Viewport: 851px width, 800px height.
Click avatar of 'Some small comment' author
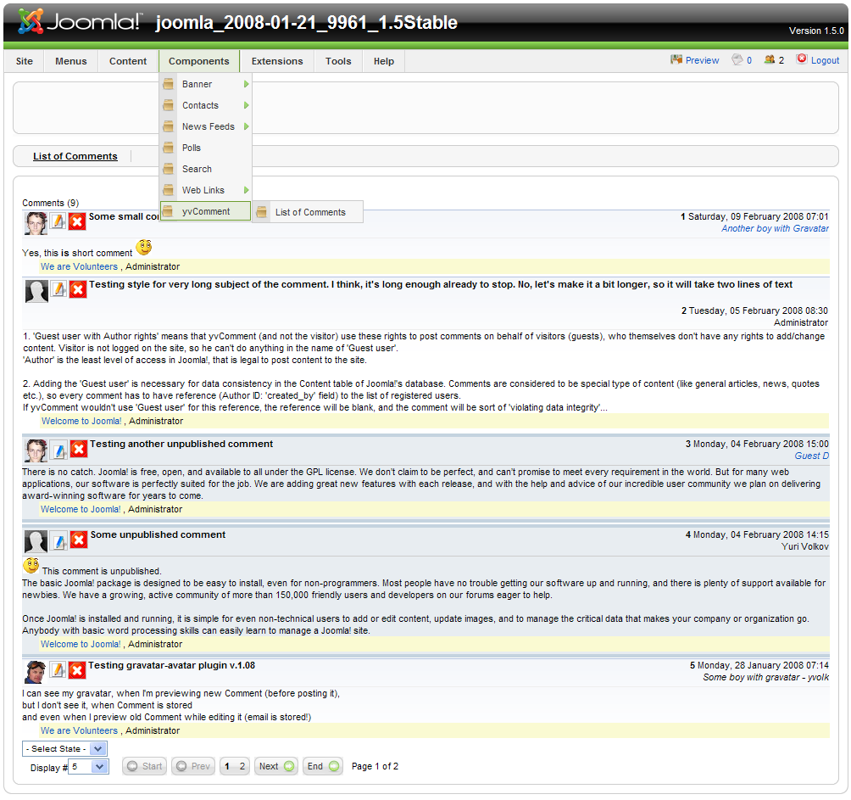coord(36,223)
